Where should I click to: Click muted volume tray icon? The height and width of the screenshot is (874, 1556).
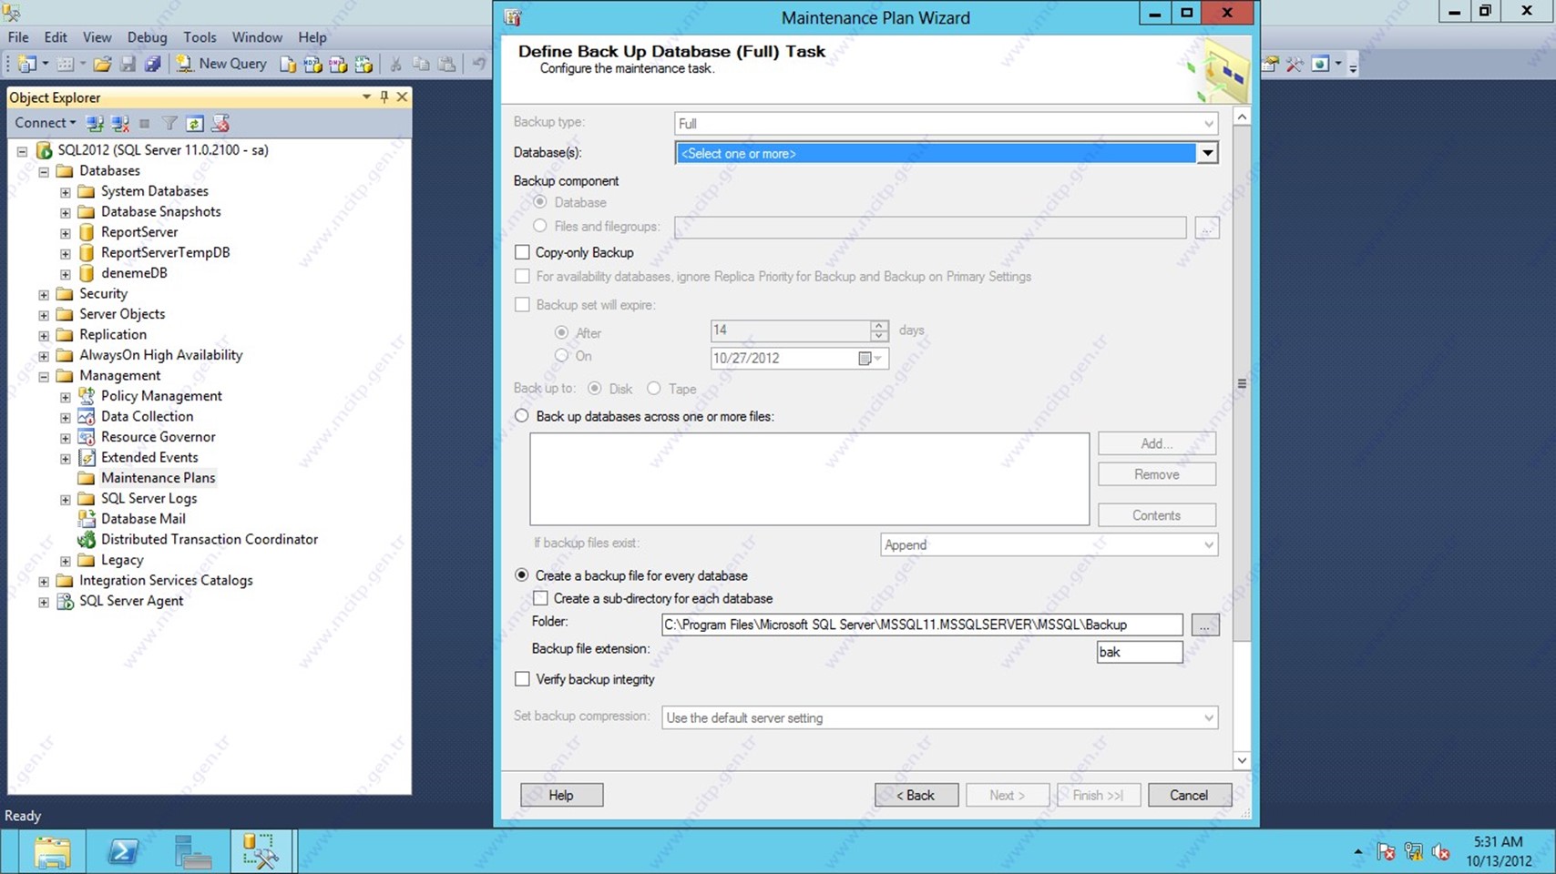coord(1441,852)
